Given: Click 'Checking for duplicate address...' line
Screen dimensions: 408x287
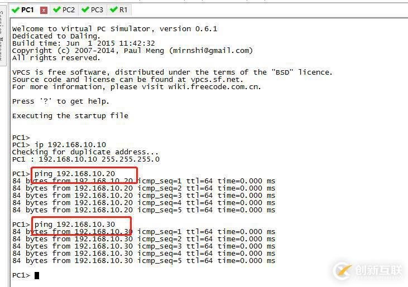Looking at the screenshot, I should tap(85, 152).
